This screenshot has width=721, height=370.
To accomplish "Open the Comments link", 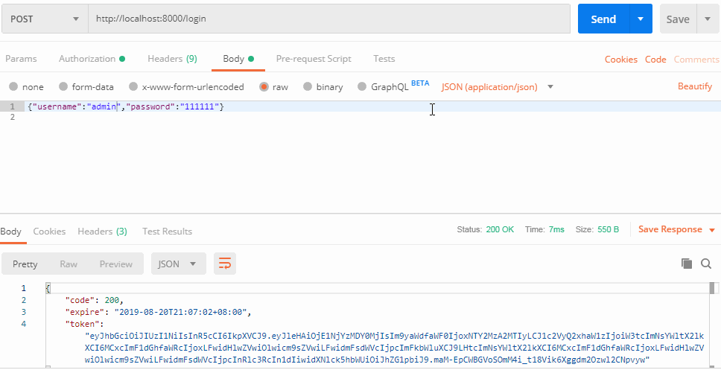I will 696,60.
